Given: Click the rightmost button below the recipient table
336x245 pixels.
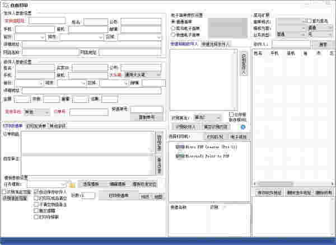Looking at the screenshot, I should pyautogui.click(x=324, y=192).
